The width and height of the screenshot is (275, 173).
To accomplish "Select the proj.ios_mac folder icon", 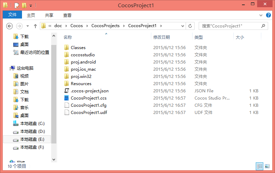I will (66, 69).
